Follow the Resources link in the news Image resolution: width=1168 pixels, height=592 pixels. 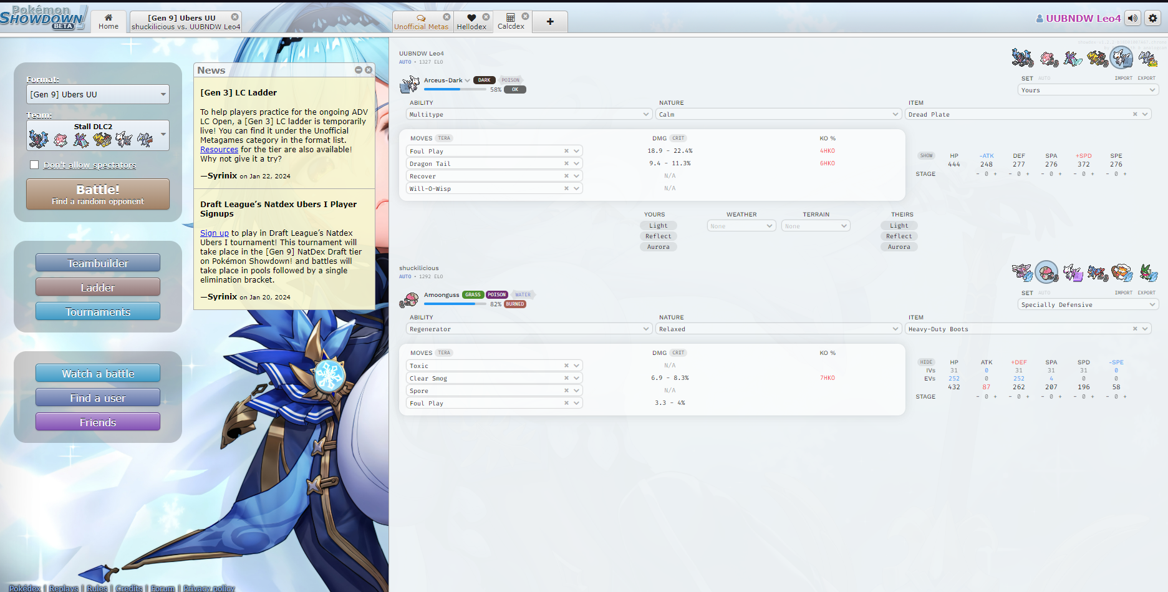pos(219,150)
